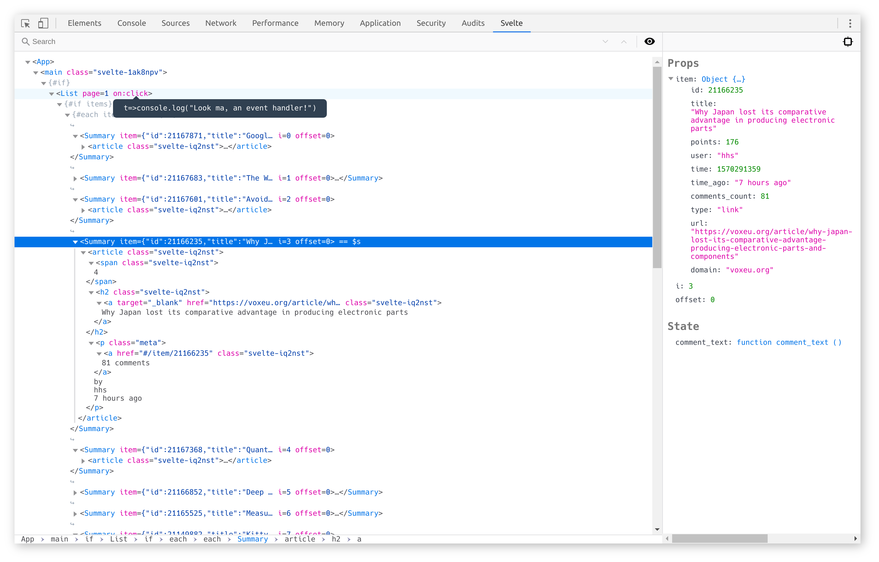Image resolution: width=879 pixels, height=562 pixels.
Task: Open the DevTools three-dot menu
Action: pyautogui.click(x=850, y=23)
